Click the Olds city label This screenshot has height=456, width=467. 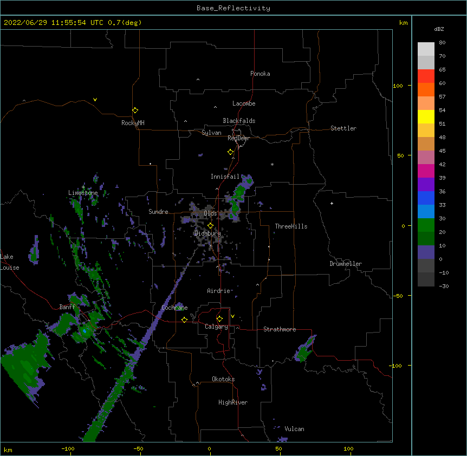210,213
